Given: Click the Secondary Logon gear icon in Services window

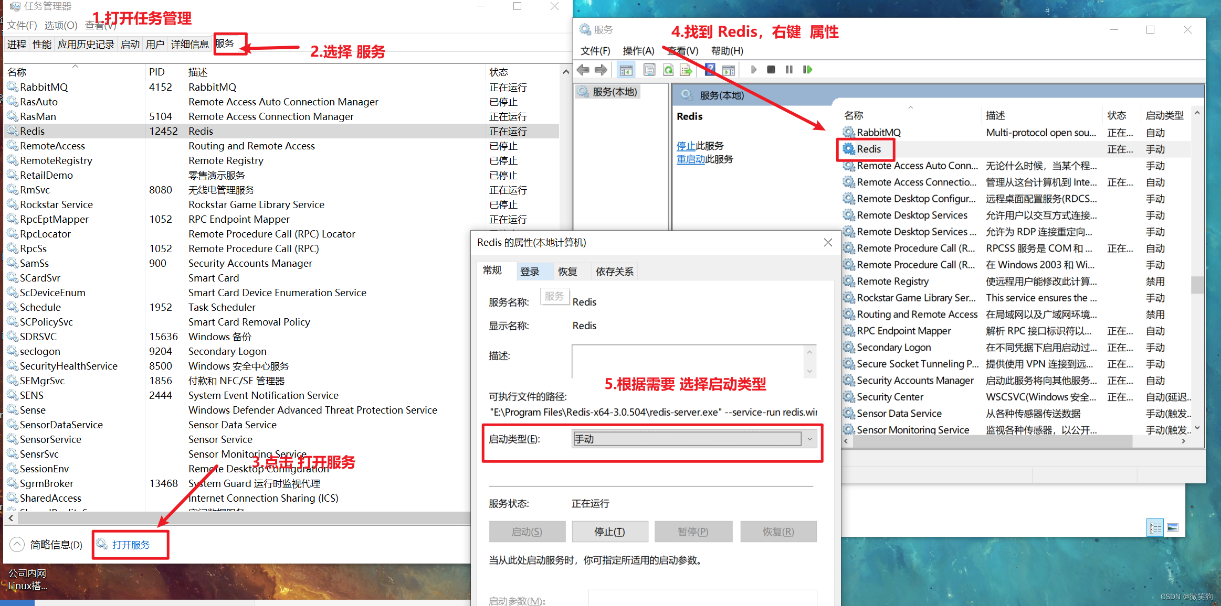Looking at the screenshot, I should (x=848, y=347).
